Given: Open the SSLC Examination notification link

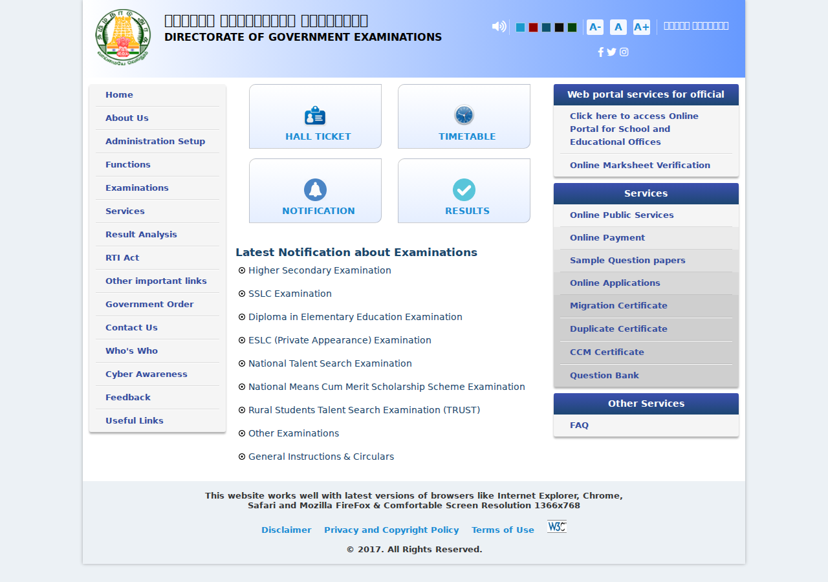Looking at the screenshot, I should pos(290,294).
